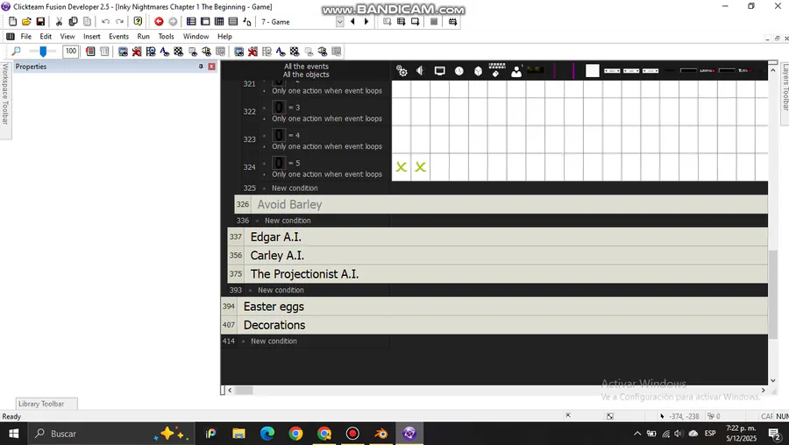Open an application with the folder icon
The width and height of the screenshot is (789, 445).
pos(26,22)
